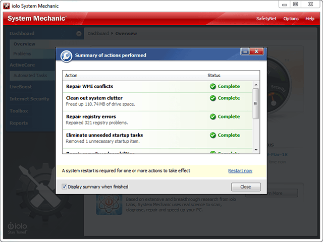Click 'Repaired 321 registry problems' text
The width and height of the screenshot is (323, 242).
point(97,123)
